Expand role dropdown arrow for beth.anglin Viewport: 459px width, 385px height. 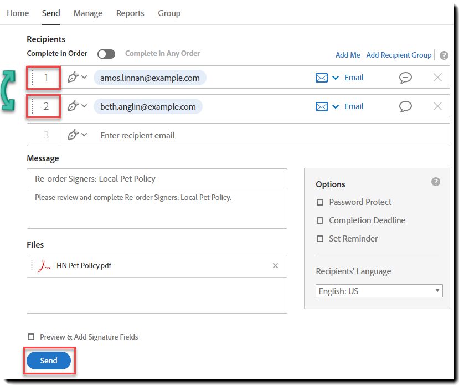[x=84, y=106]
